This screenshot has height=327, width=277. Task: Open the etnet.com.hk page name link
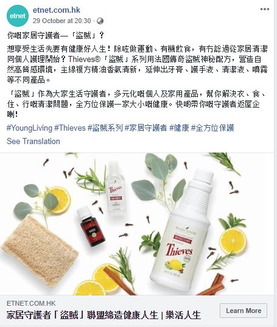tap(57, 10)
